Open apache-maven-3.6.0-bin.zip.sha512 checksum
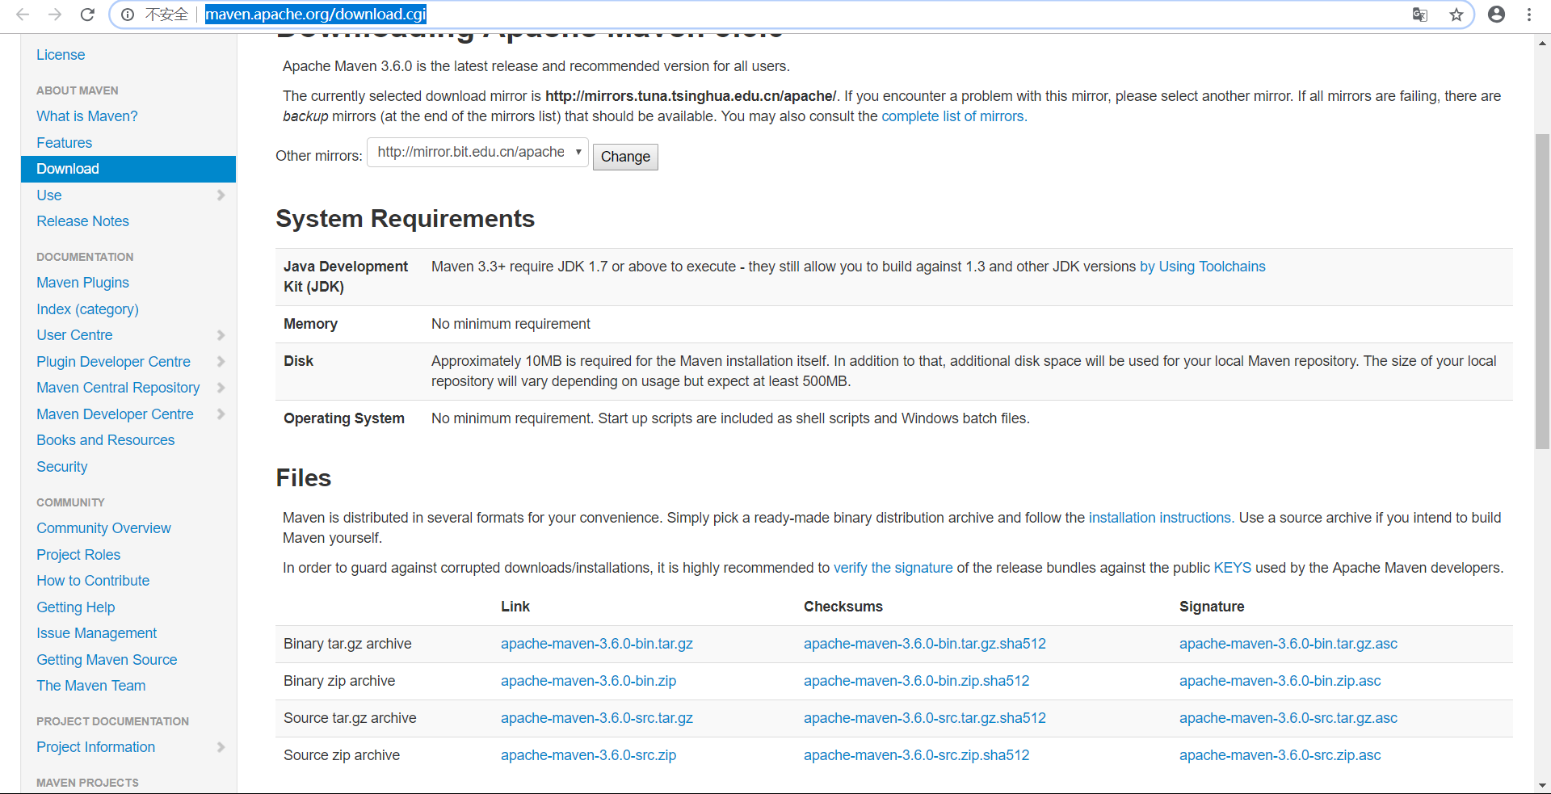Screen dimensions: 1551x794 pos(917,681)
